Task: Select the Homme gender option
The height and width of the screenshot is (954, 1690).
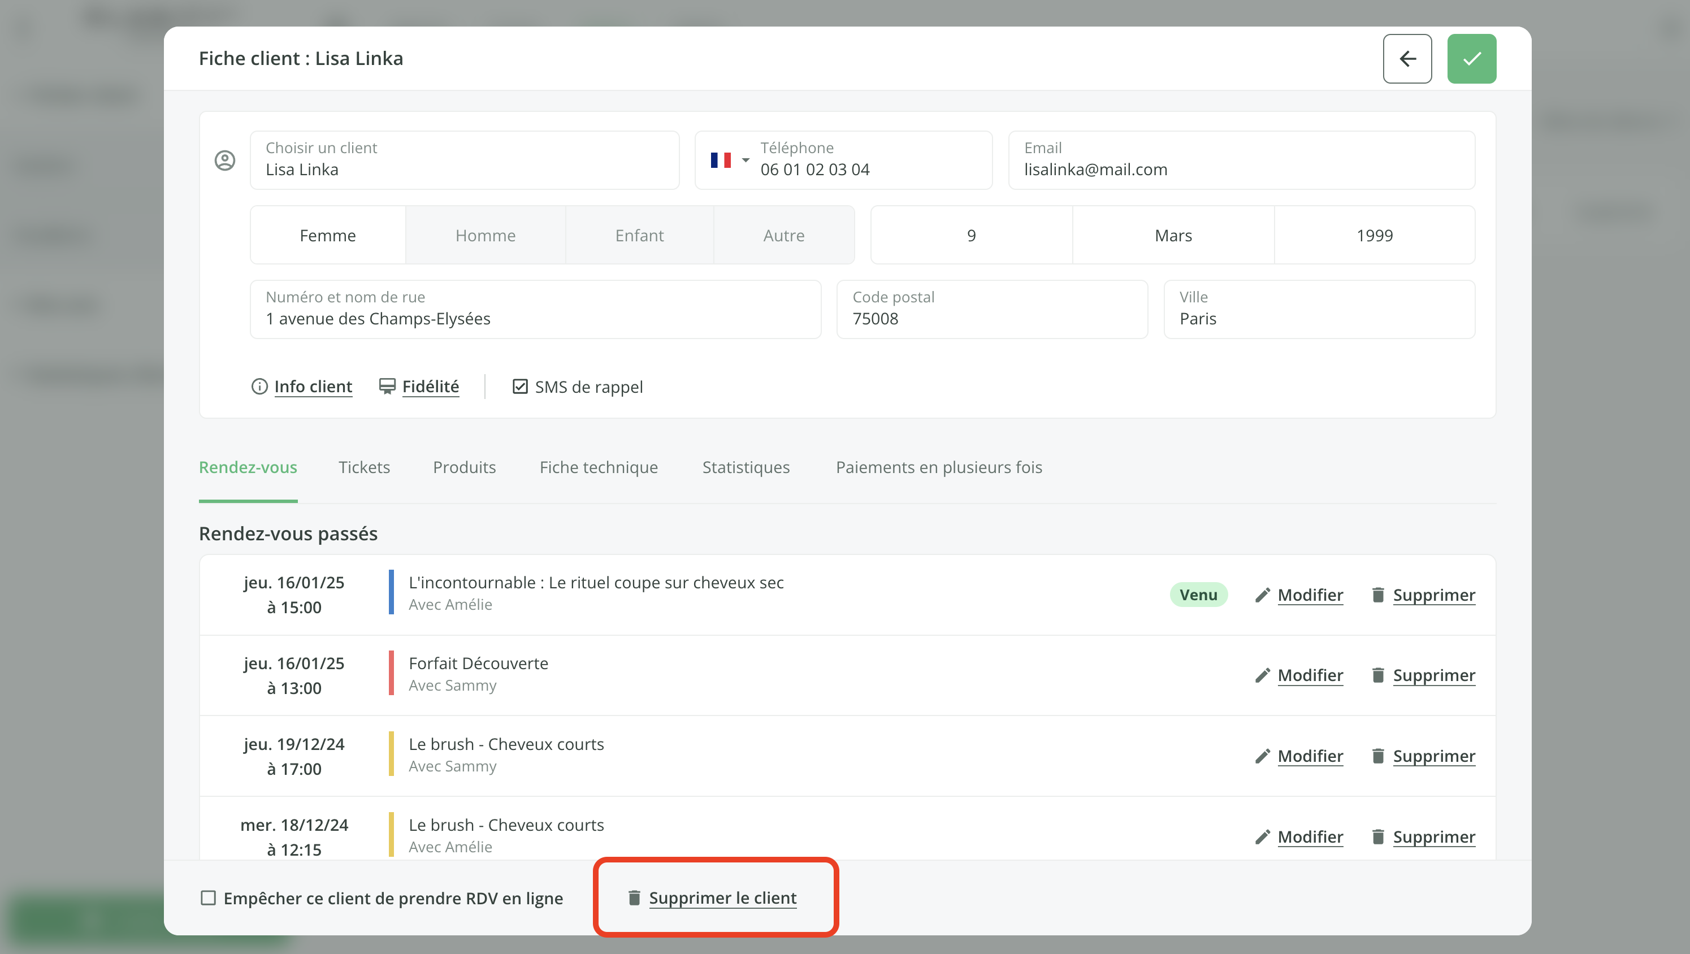Action: pos(485,236)
